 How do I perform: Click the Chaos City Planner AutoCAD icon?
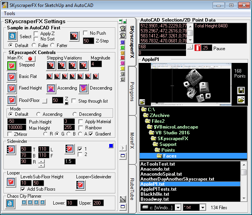tap(10, 203)
